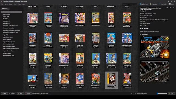The image size is (176, 99).
Task: Open the PLATFORM filter dropdown
Action: click(x=5, y=9)
